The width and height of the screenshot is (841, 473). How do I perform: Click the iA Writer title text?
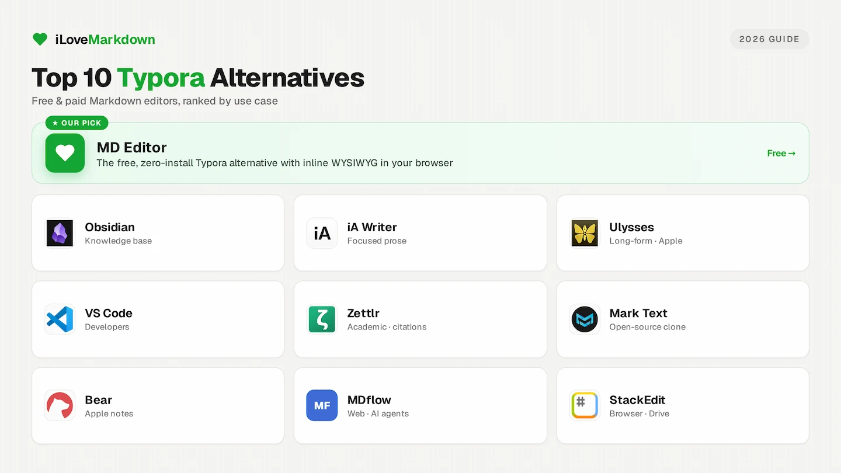372,227
